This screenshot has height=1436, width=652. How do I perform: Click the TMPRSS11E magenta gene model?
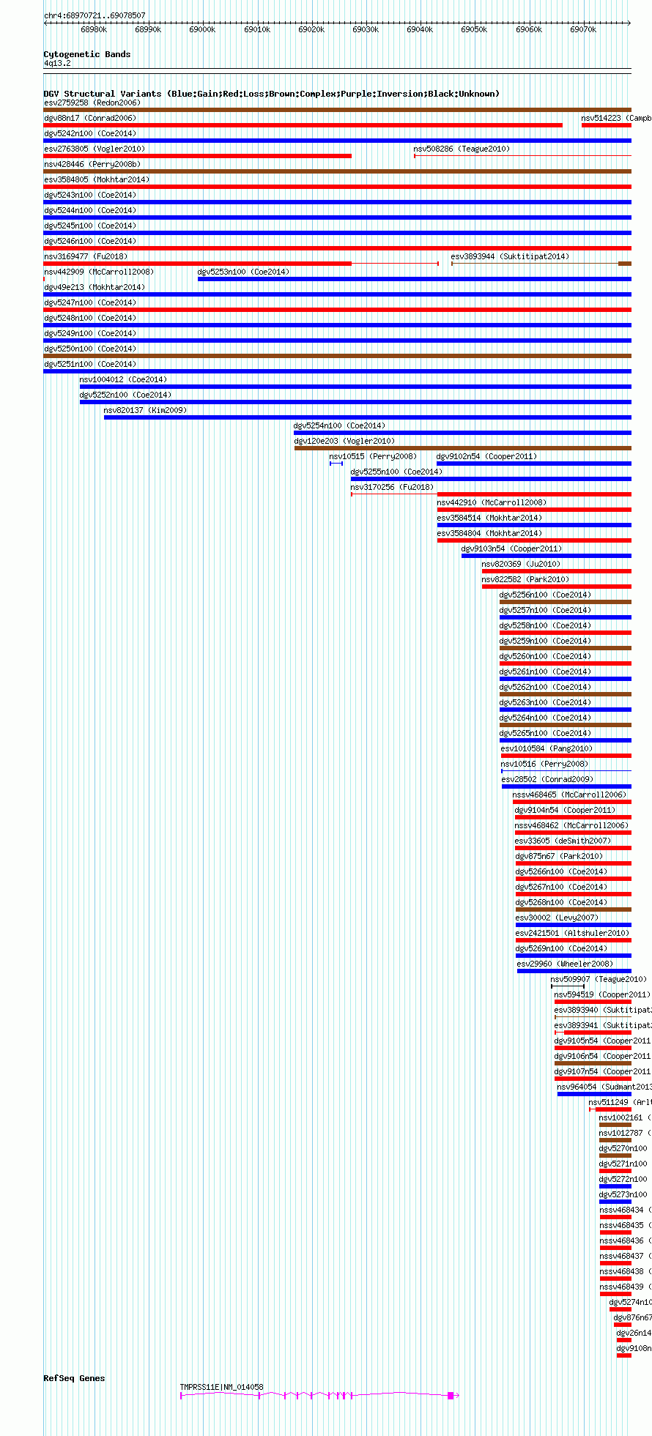(x=319, y=1396)
